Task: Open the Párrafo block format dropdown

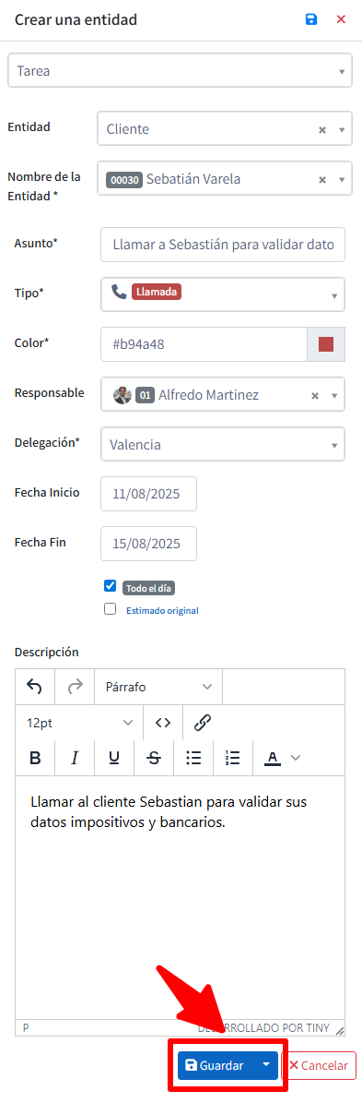Action: click(158, 686)
